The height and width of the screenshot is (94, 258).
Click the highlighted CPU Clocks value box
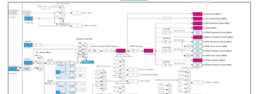[198, 14]
